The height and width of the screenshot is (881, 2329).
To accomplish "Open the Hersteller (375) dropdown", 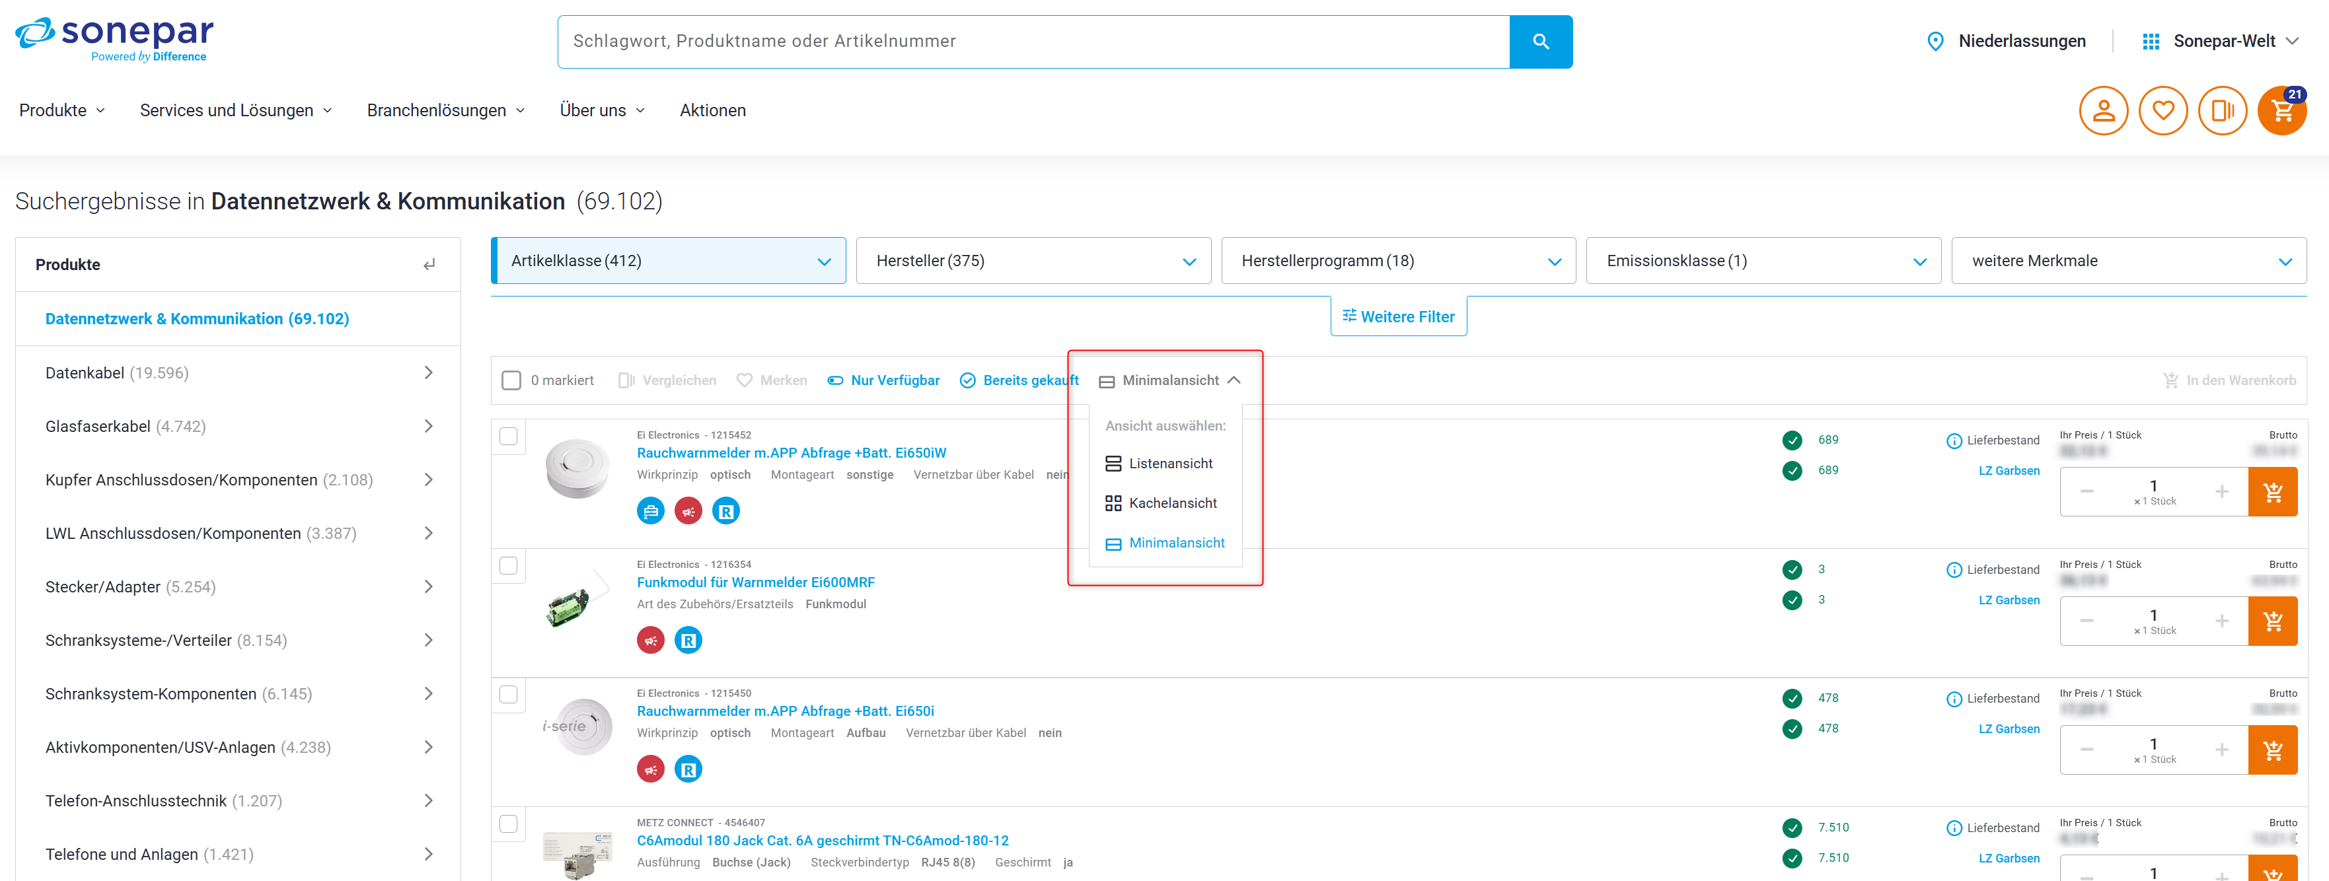I will pyautogui.click(x=1033, y=261).
